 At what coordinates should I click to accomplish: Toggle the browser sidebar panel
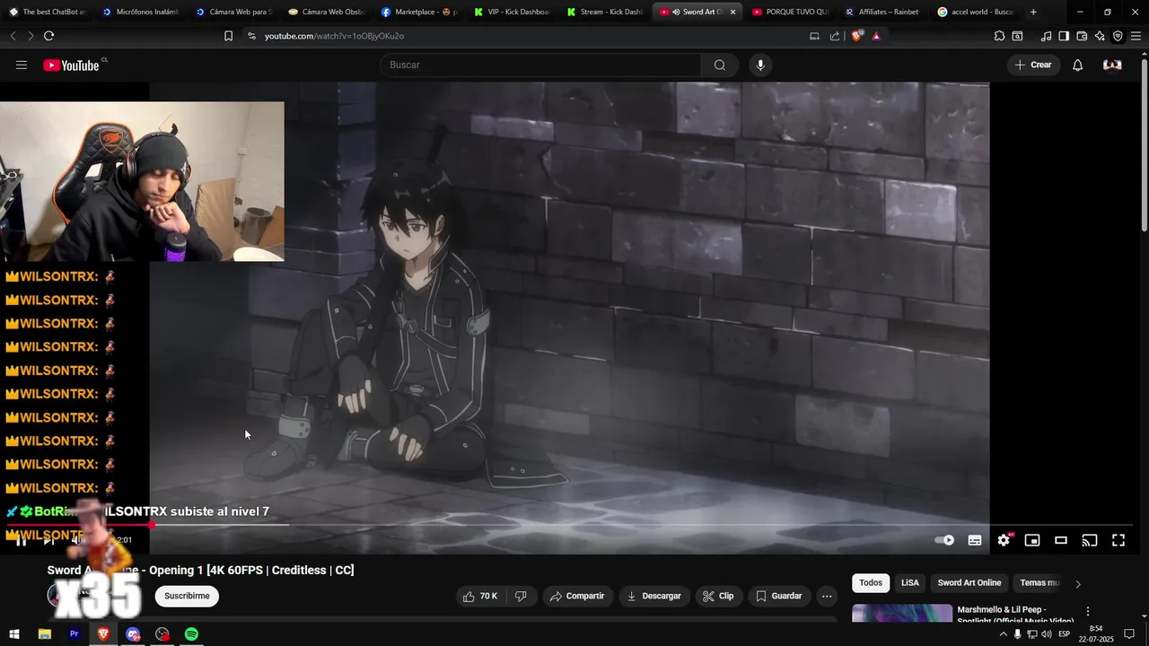pyautogui.click(x=1064, y=36)
